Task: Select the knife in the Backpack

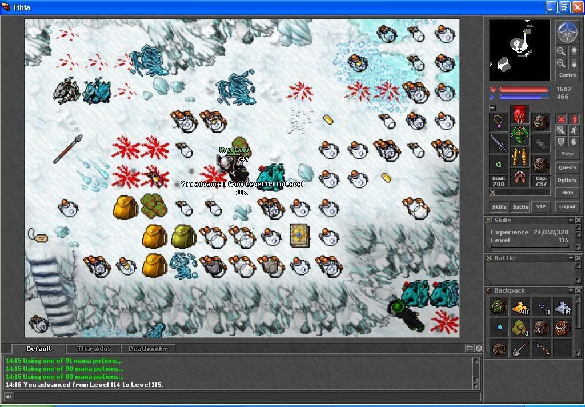Action: (541, 348)
